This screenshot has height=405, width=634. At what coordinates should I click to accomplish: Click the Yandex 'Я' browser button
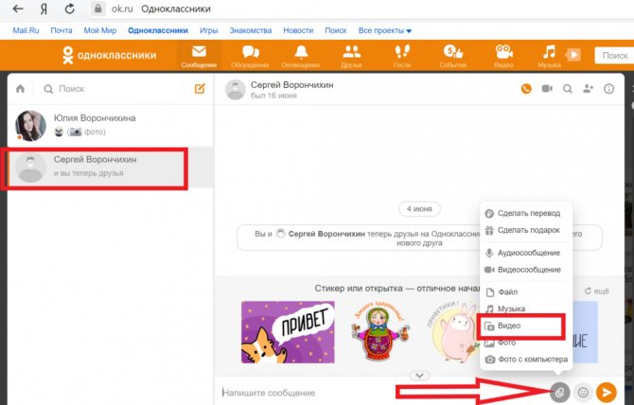tap(44, 9)
